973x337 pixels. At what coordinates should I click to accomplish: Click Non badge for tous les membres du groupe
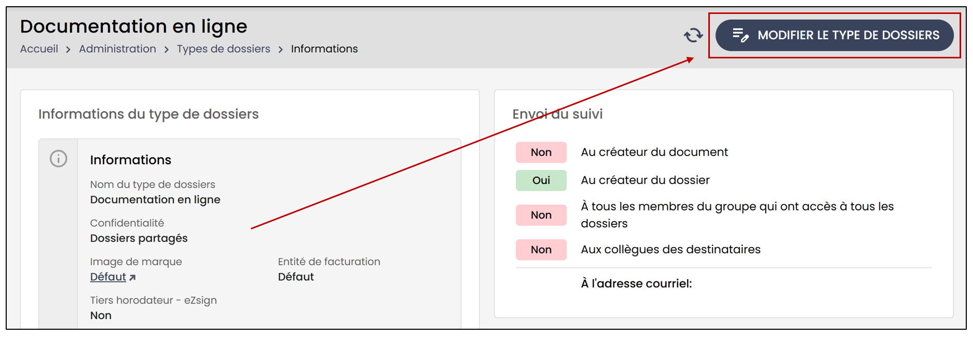[x=541, y=215]
